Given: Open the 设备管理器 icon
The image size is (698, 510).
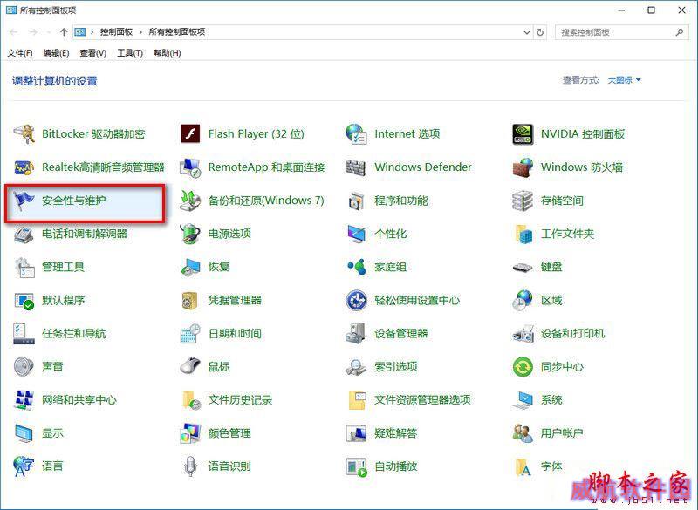Looking at the screenshot, I should (x=357, y=334).
